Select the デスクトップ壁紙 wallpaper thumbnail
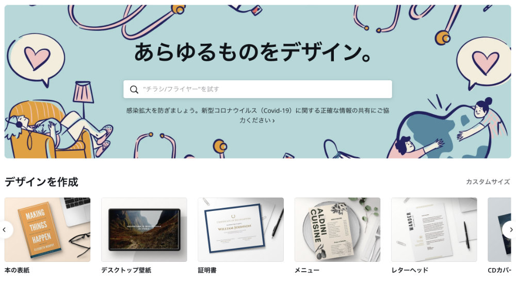This screenshot has width=516, height=285. click(144, 229)
